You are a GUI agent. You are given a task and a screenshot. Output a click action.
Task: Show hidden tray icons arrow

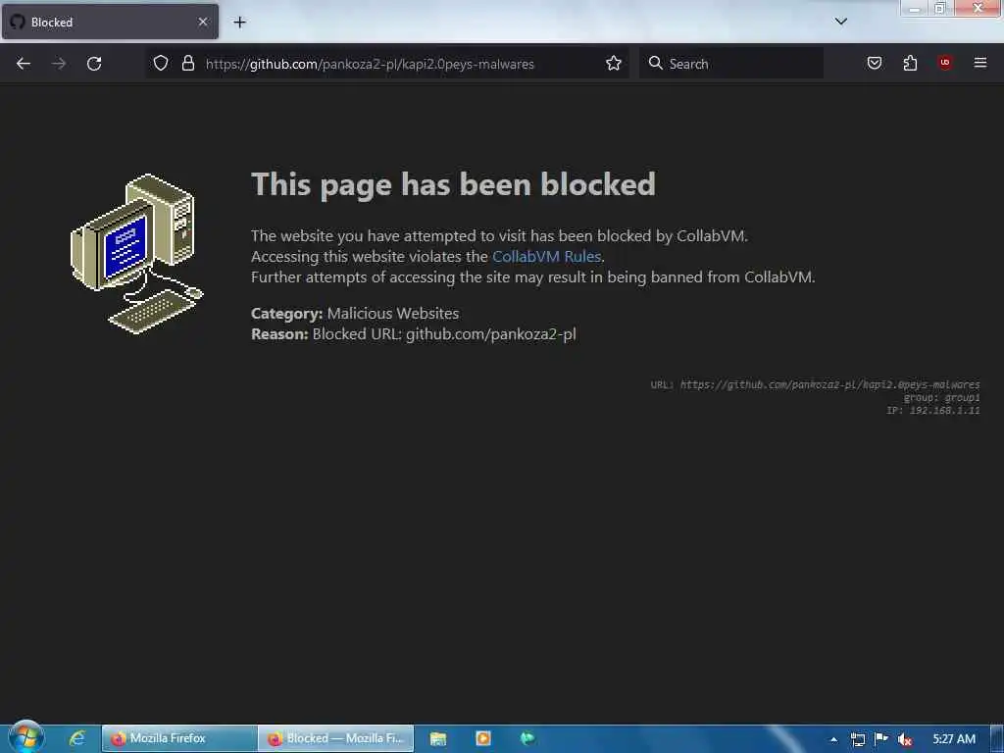click(833, 739)
